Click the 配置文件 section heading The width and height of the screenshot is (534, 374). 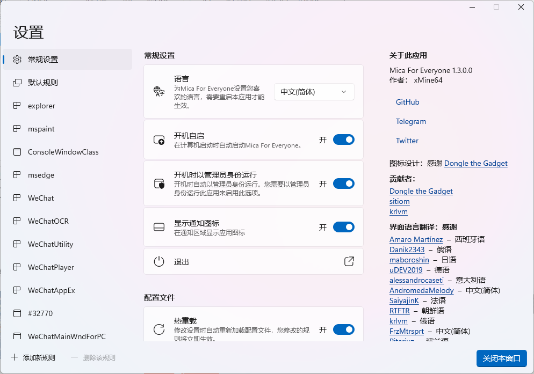[160, 298]
